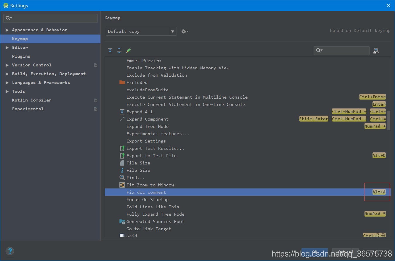
Task: Select the Emmet Preview action
Action: click(x=143, y=61)
